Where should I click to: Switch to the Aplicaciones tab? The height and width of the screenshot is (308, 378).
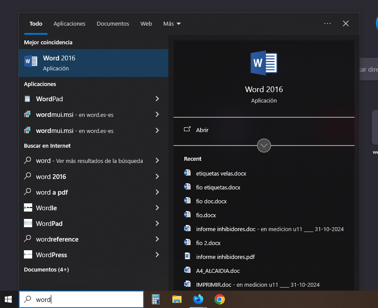point(69,23)
